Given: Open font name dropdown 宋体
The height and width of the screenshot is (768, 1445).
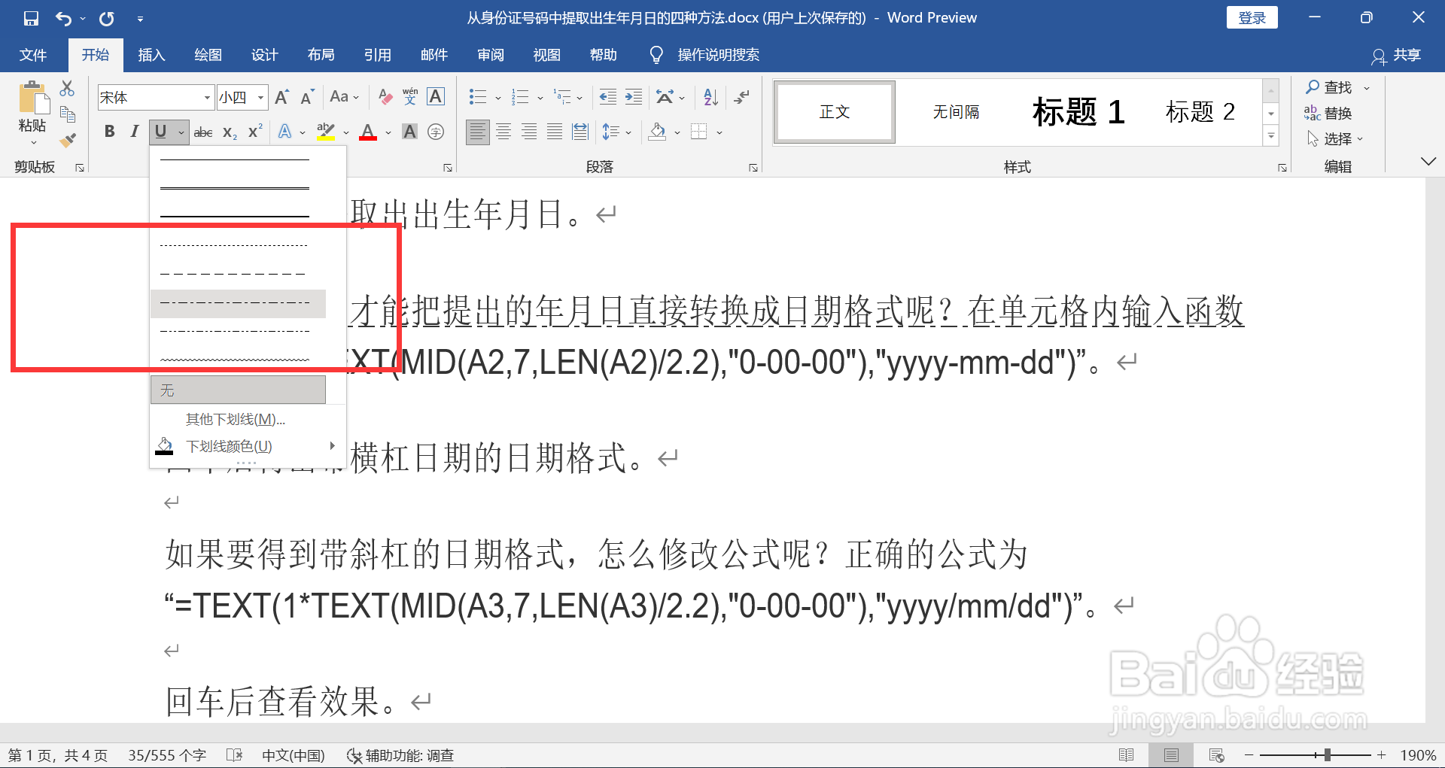Looking at the screenshot, I should [x=207, y=98].
